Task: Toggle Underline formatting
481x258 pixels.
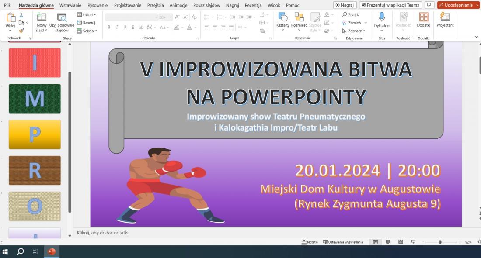Action: 125,27
